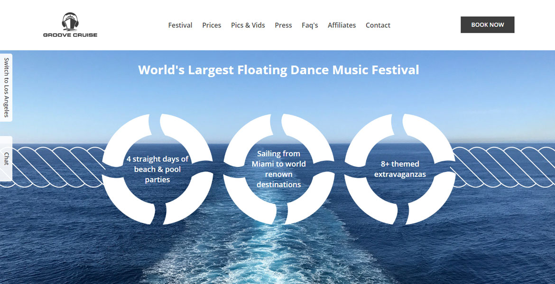Open the Faq's page

[310, 25]
